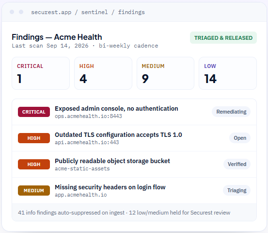
Task: Open the Medium findings summary card
Action: click(x=165, y=73)
